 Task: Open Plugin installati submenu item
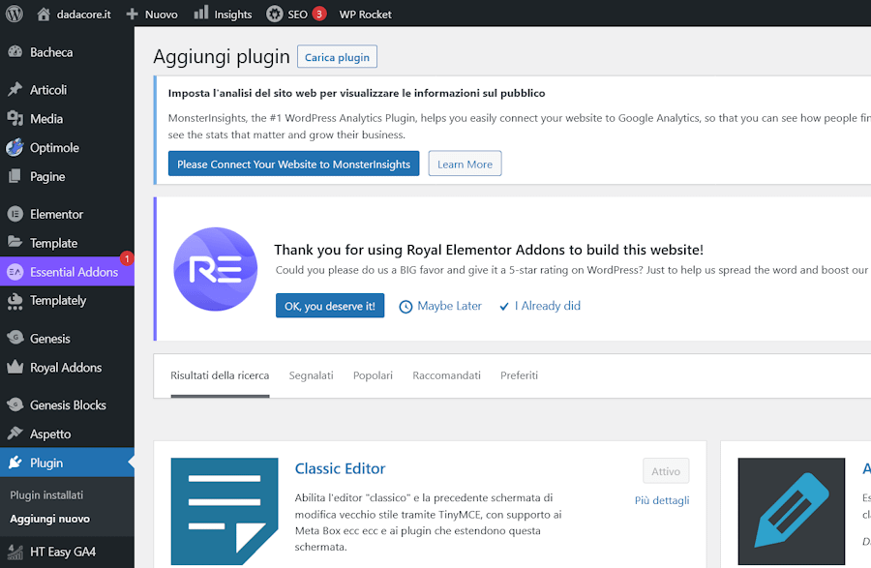(46, 495)
